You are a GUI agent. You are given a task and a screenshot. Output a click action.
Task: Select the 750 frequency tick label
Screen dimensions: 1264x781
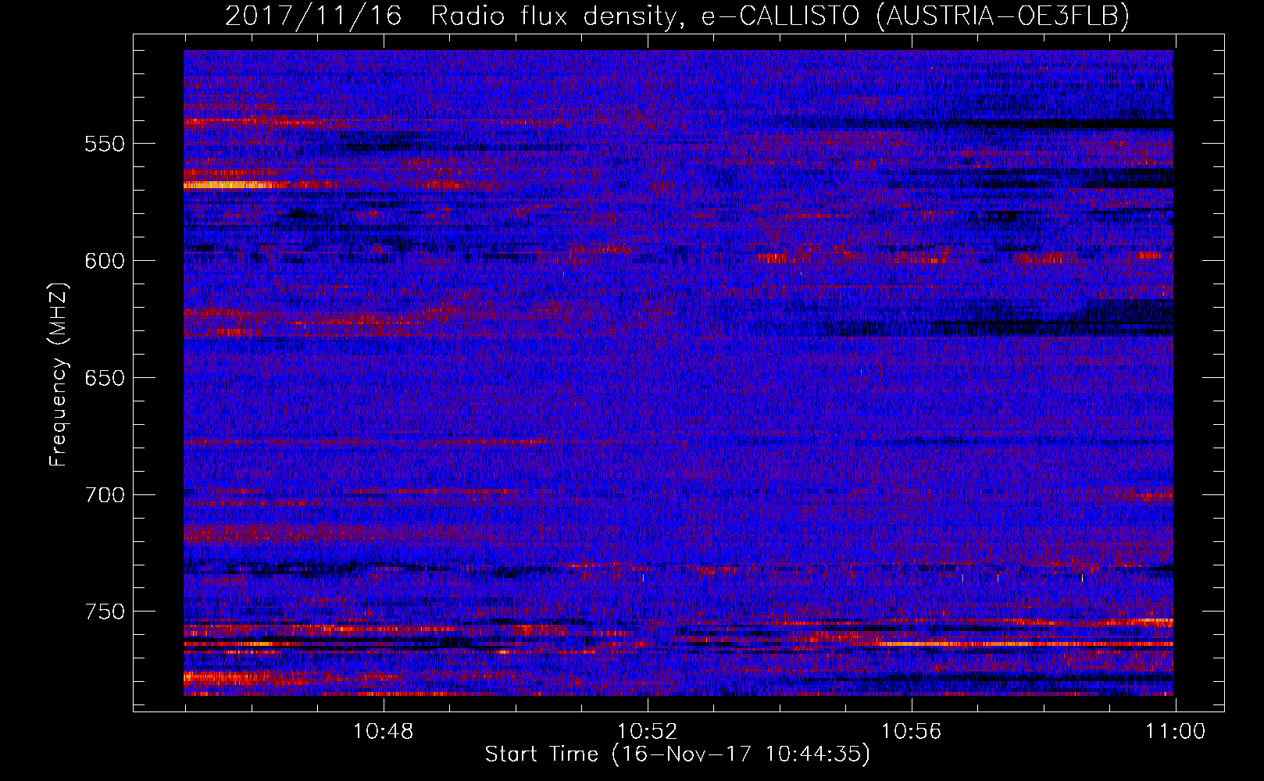pos(105,612)
